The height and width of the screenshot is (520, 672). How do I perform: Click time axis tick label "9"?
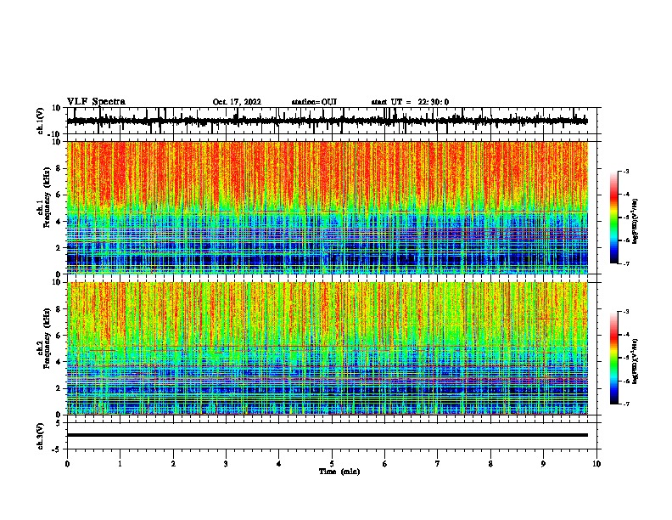click(543, 464)
